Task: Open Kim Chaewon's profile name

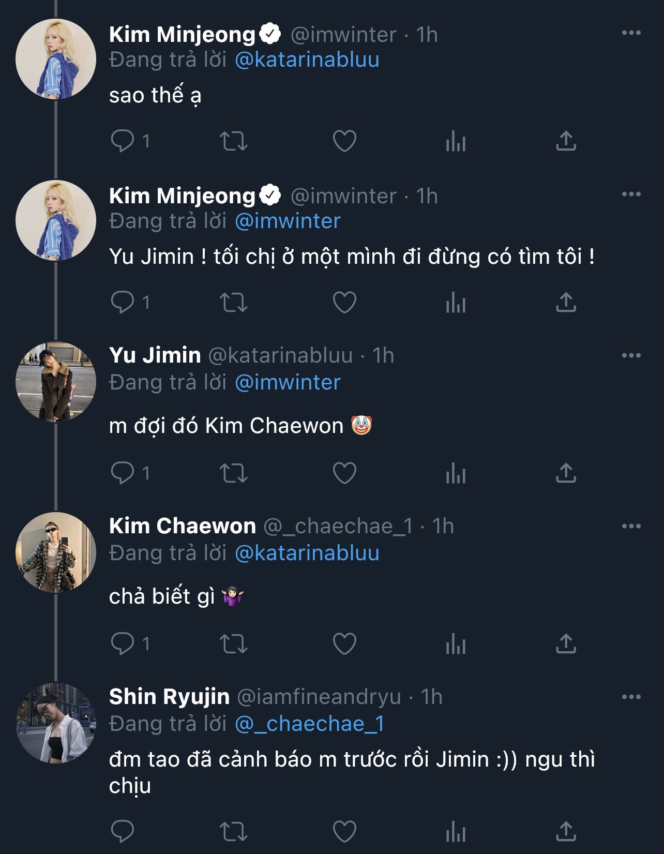Action: point(182,526)
